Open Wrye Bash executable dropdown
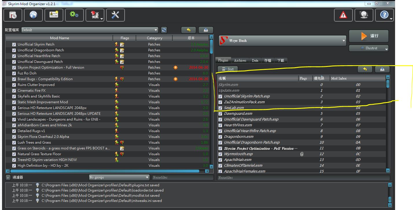 [282, 41]
